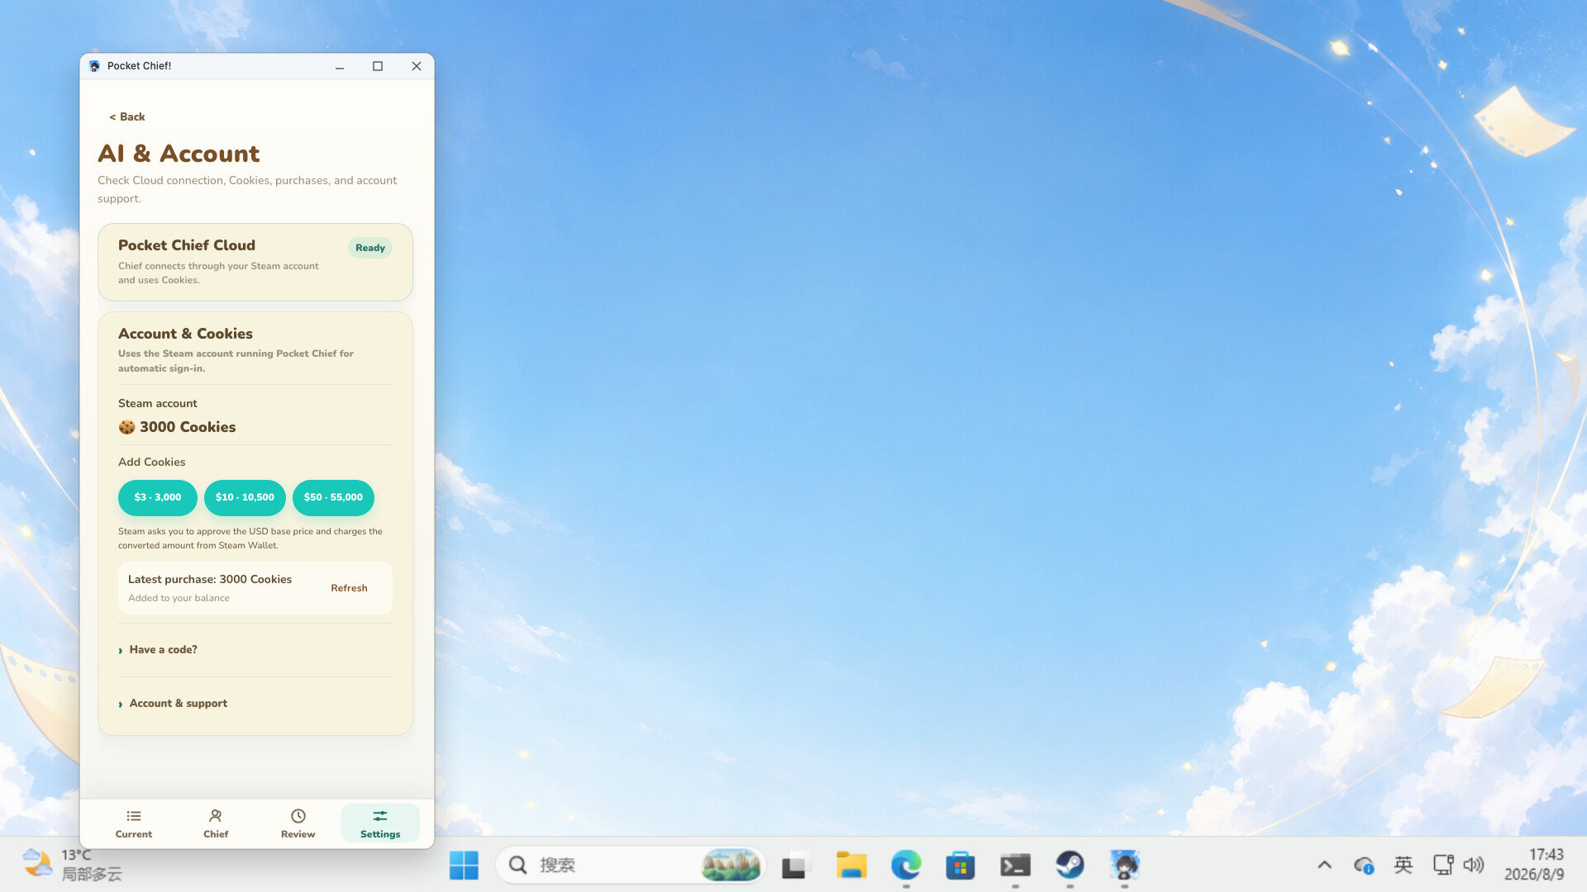The image size is (1587, 892).
Task: Click the cloud sync tray icon
Action: point(1364,865)
